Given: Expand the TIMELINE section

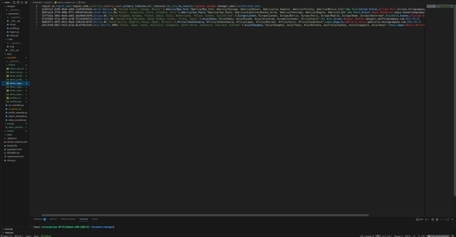Looking at the screenshot, I should point(9,232).
